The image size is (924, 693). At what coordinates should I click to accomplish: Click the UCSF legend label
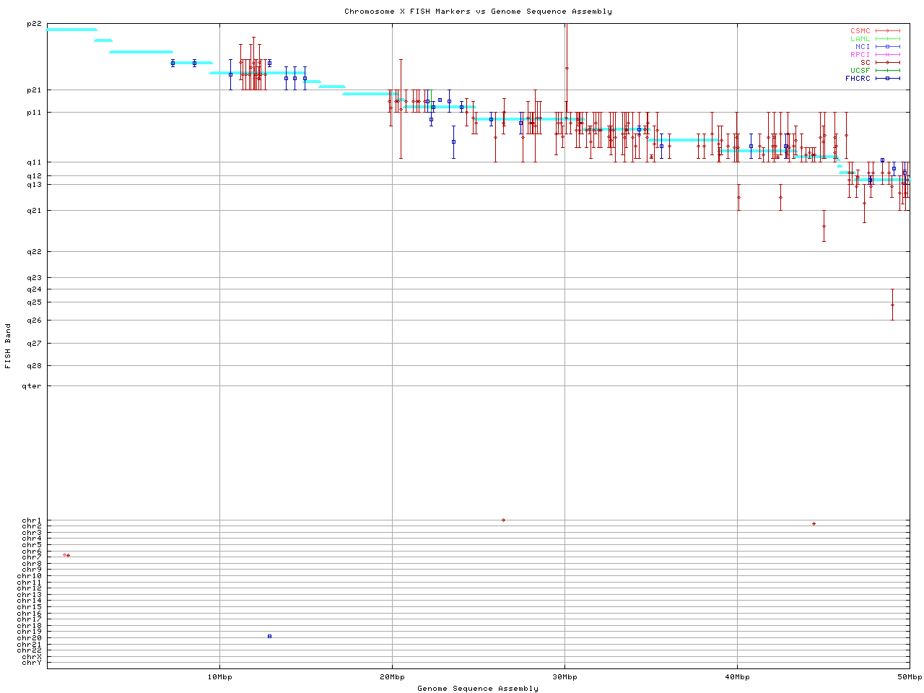[860, 71]
